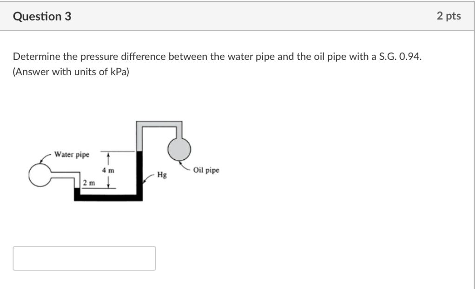The image size is (476, 289).
Task: Click the 2 m dimension text
Action: tap(89, 184)
